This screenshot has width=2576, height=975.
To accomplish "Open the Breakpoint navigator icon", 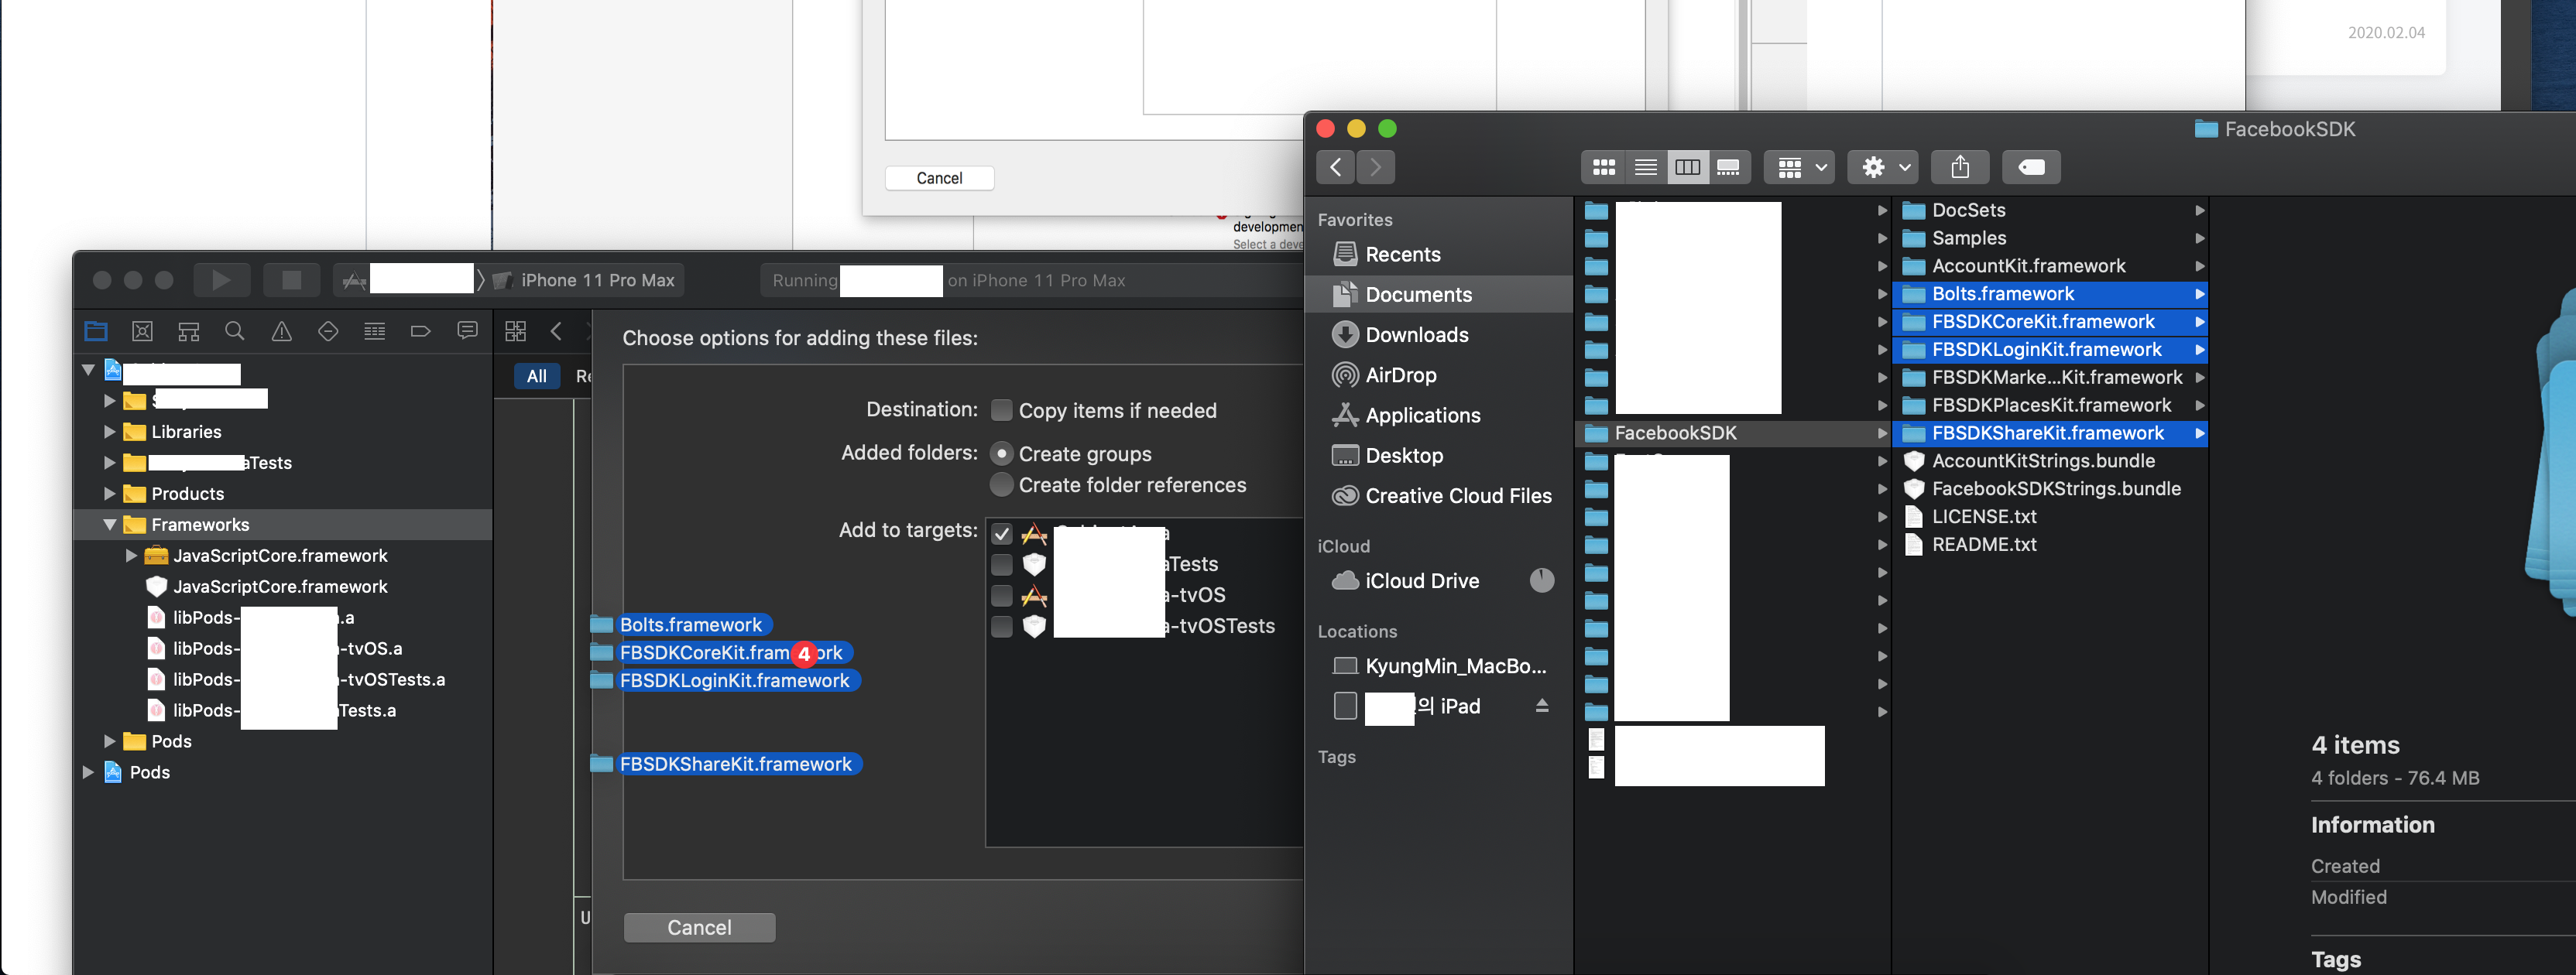I will pyautogui.click(x=420, y=332).
